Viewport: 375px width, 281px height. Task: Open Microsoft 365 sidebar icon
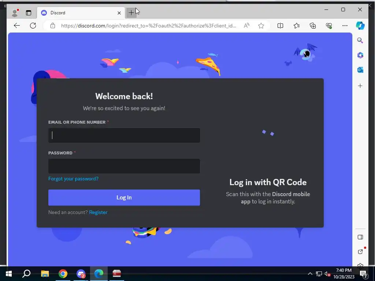(x=360, y=55)
